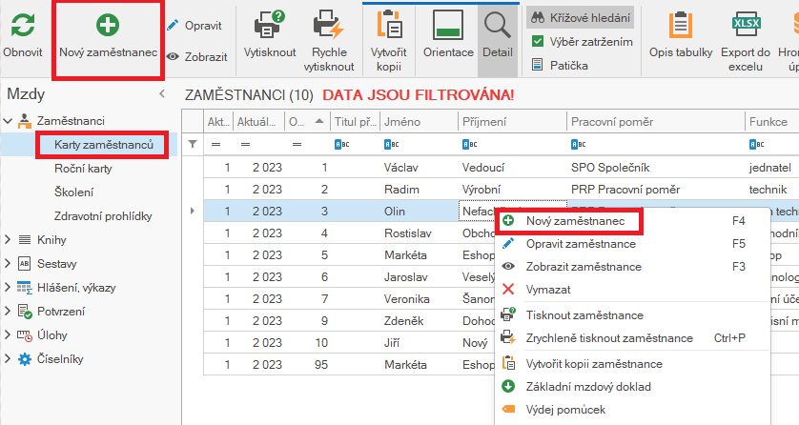Select Karty zaměstnanců tree item
799x425 pixels.
pos(104,145)
